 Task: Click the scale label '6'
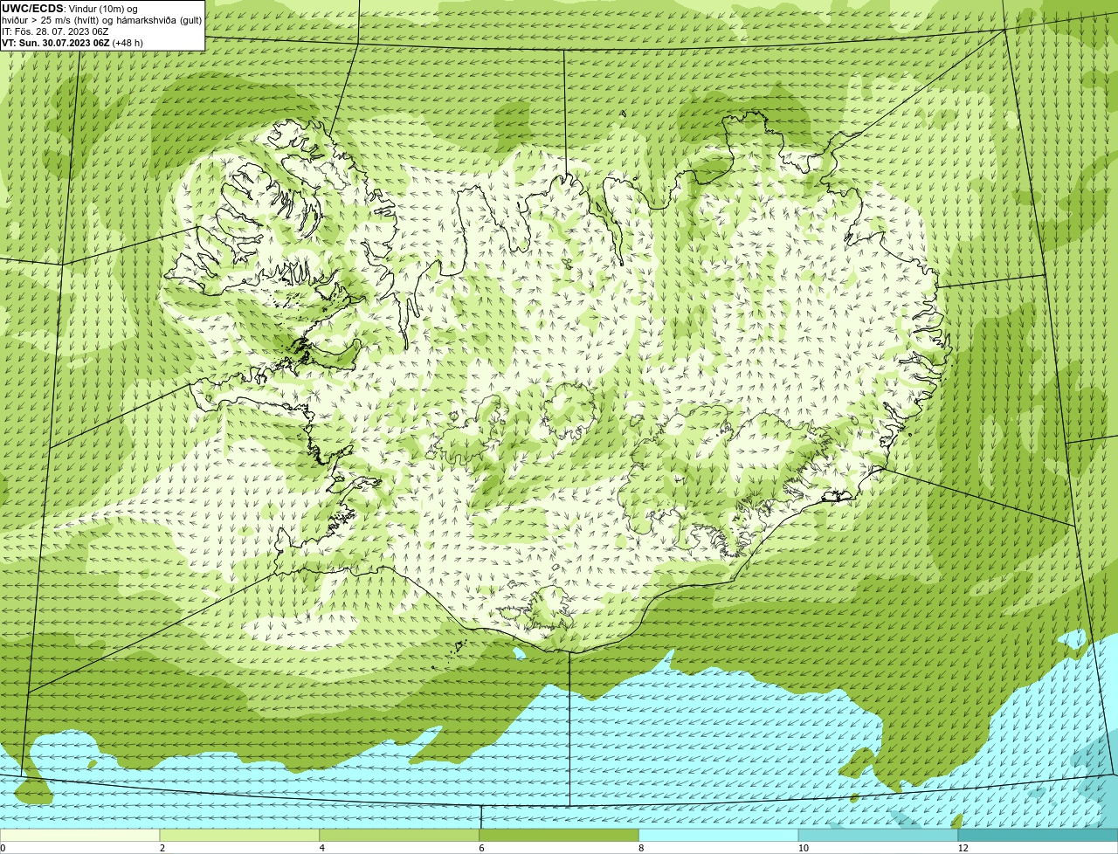[x=482, y=848]
